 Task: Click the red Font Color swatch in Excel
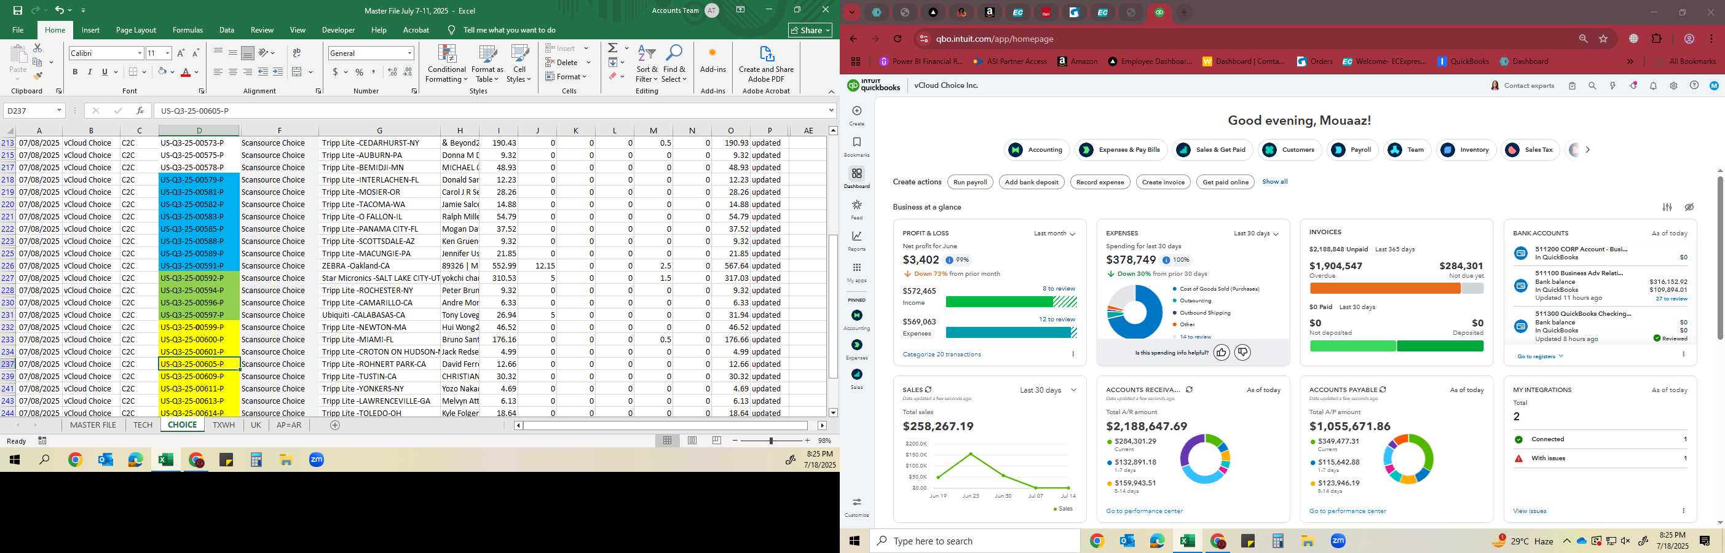coord(186,72)
